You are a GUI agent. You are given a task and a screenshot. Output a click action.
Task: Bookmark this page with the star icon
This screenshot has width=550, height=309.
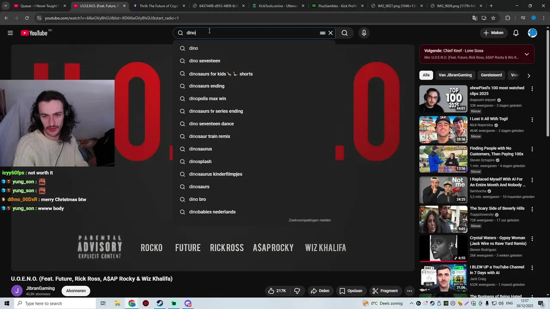click(x=493, y=18)
